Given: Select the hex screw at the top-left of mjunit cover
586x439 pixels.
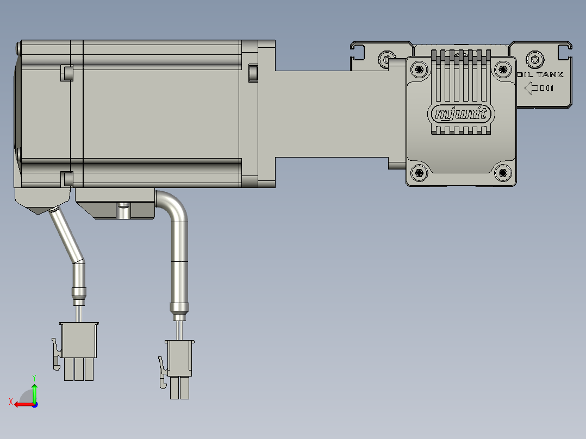Looking at the screenshot, I should [419, 68].
